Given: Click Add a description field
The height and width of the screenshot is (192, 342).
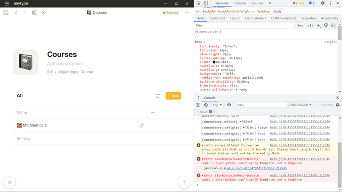Looking at the screenshot, I should 64,64.
